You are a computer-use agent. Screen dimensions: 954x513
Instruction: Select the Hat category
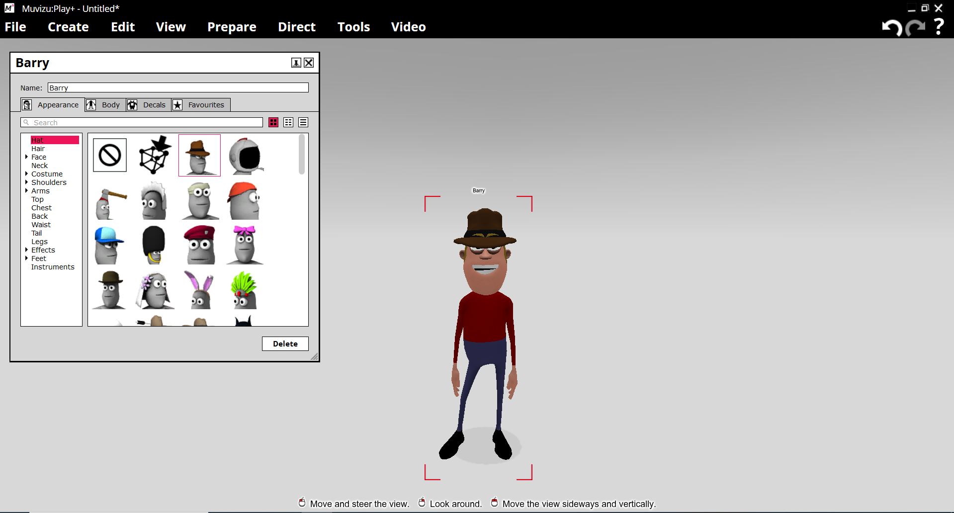pos(55,140)
